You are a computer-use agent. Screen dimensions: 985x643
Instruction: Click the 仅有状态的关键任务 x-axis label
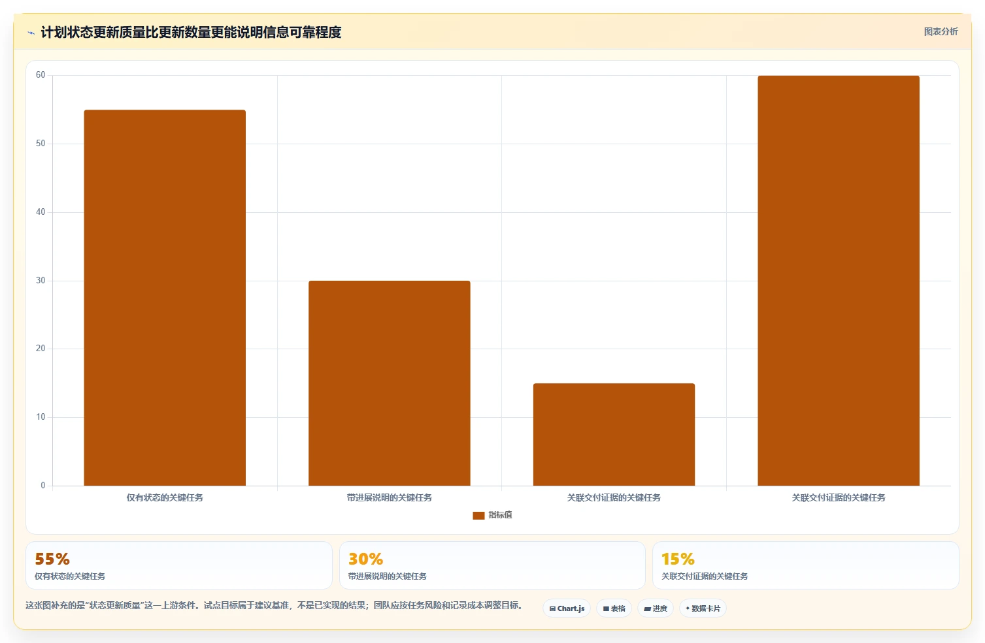click(x=165, y=497)
